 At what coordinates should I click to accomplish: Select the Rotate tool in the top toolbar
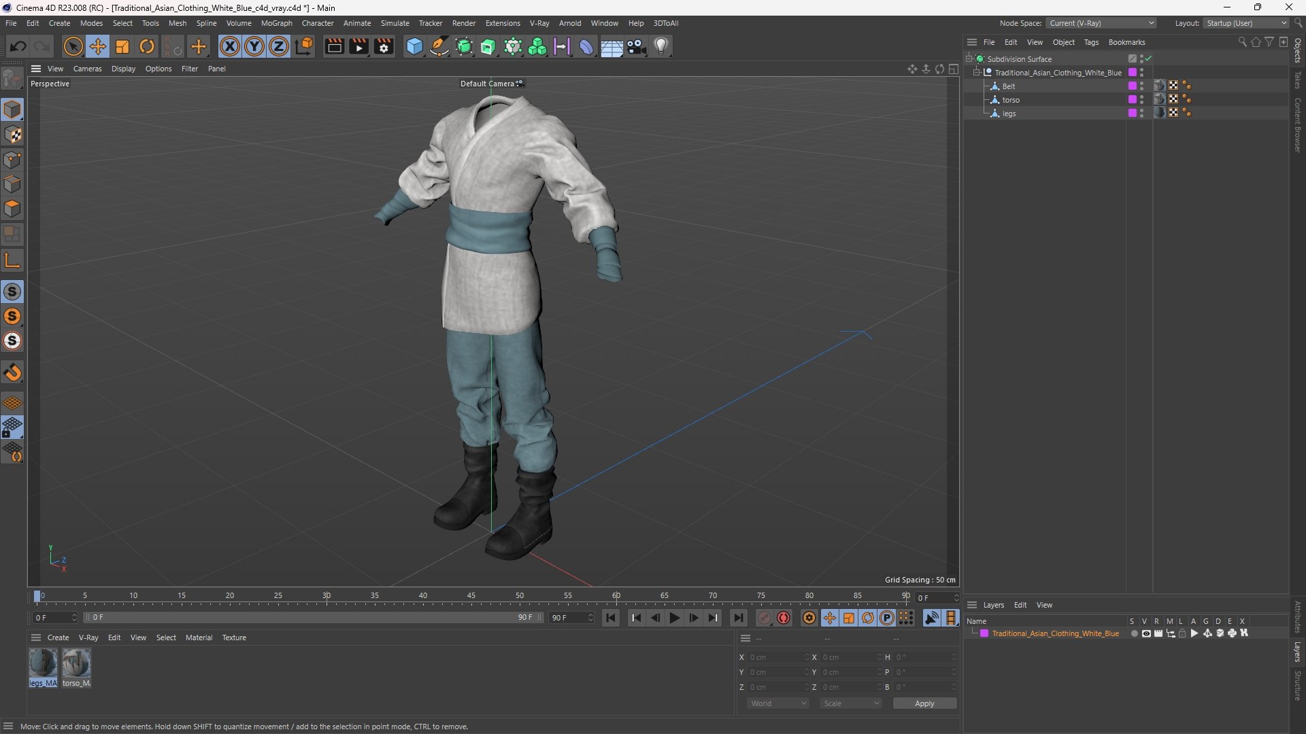tap(147, 46)
